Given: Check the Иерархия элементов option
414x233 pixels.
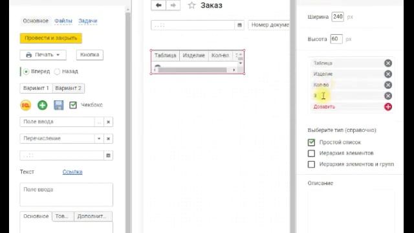Looking at the screenshot, I should point(311,153).
